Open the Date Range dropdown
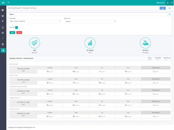This screenshot has height=130, width=174. [35, 21]
